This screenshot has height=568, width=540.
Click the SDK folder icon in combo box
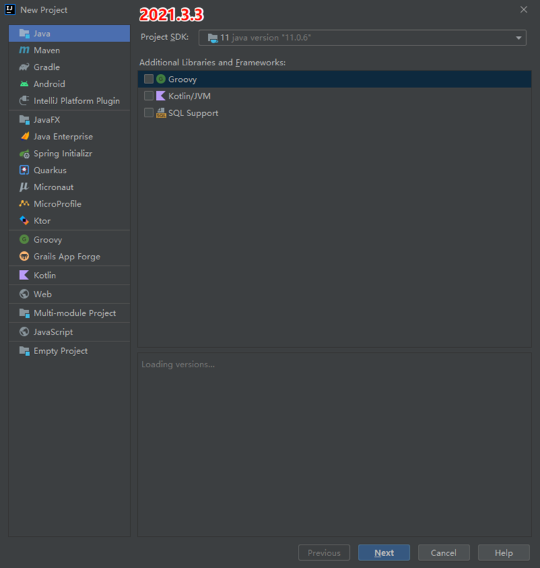click(x=213, y=38)
